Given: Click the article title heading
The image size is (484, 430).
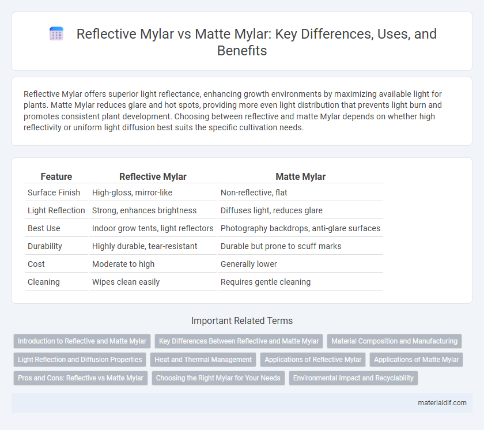Looking at the screenshot, I should [256, 42].
